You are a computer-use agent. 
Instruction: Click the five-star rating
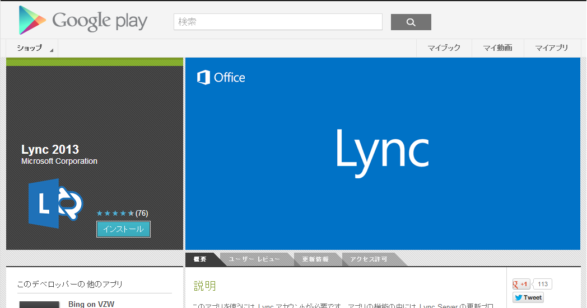point(115,214)
